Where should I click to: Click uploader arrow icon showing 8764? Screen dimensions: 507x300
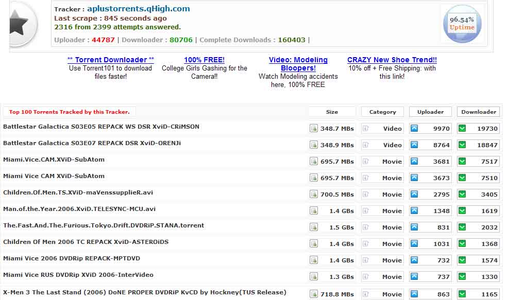414,145
